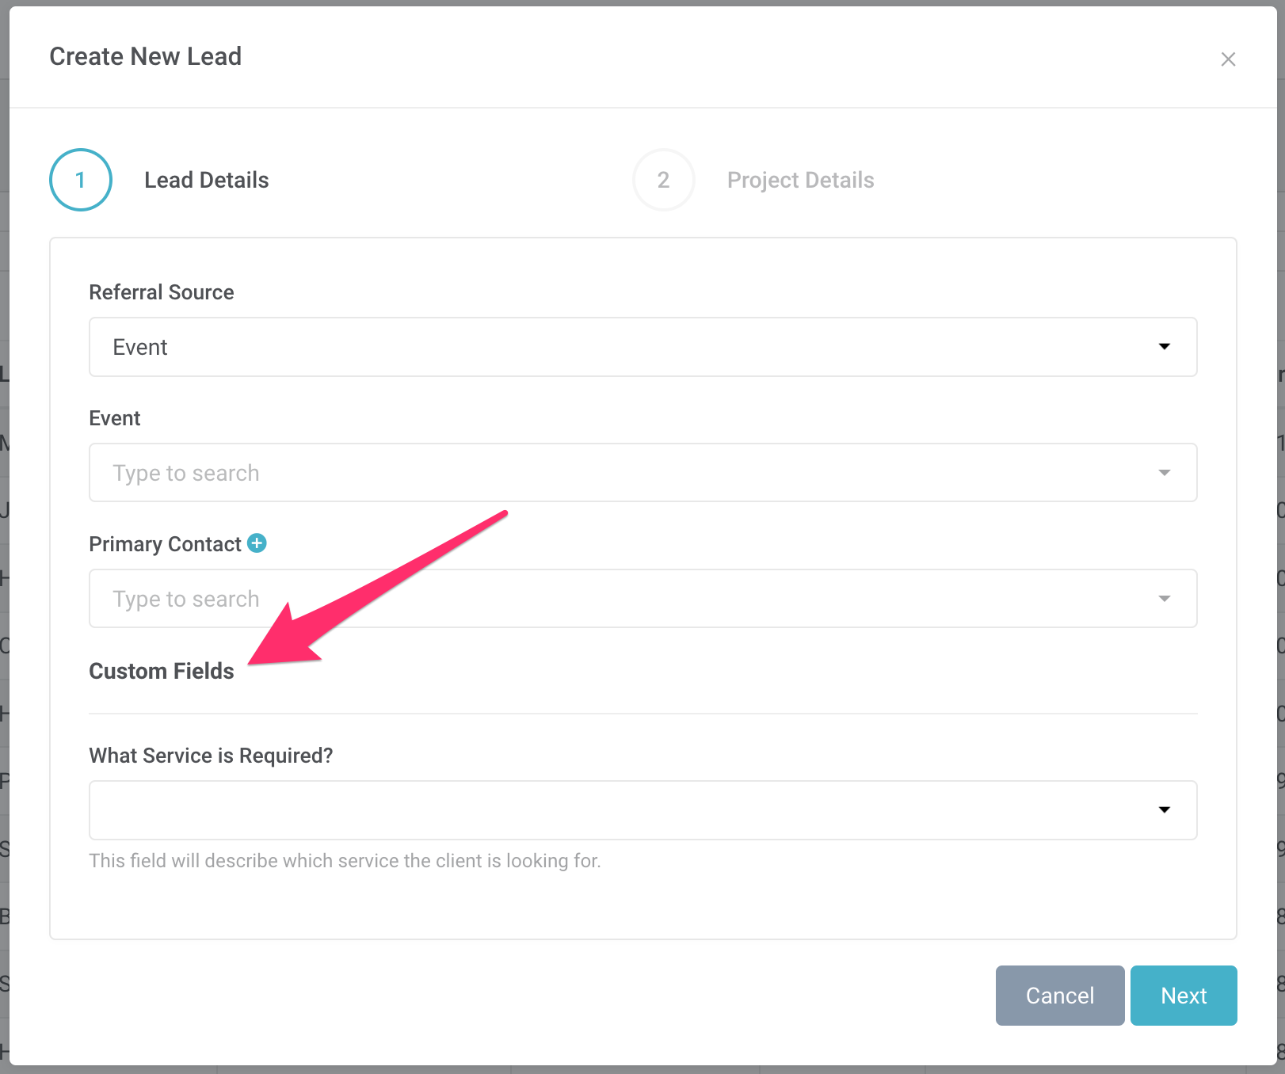The image size is (1285, 1074).
Task: Click the step 2 circle indicator
Action: pos(663,180)
